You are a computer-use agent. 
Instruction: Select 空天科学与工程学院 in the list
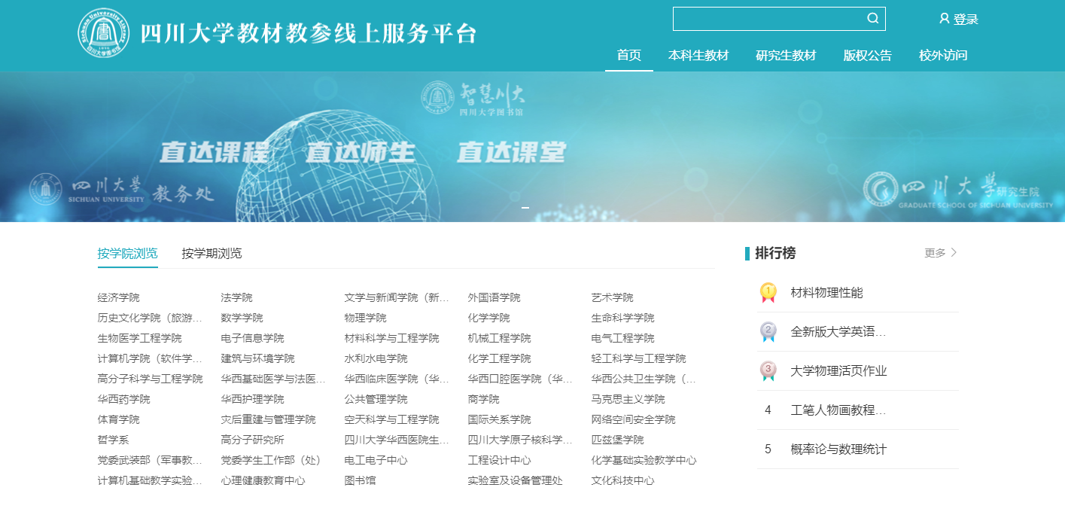click(392, 420)
